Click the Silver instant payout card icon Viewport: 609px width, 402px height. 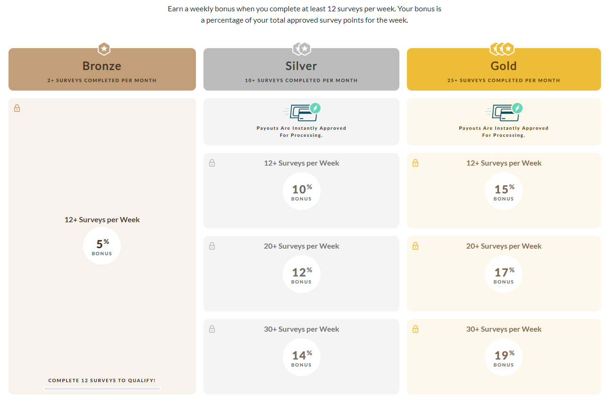click(x=301, y=112)
